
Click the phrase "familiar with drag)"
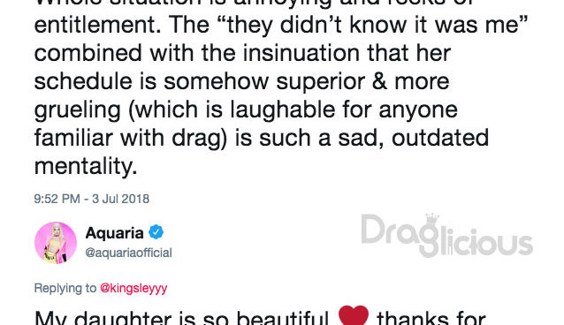click(131, 138)
